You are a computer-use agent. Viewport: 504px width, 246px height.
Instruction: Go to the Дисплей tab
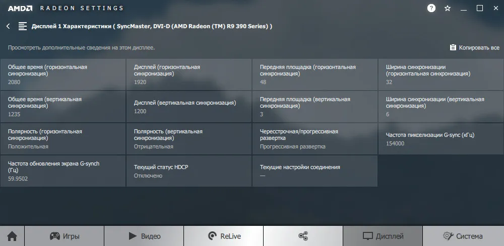[x=383, y=236]
